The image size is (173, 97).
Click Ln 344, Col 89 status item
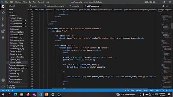[129, 91]
